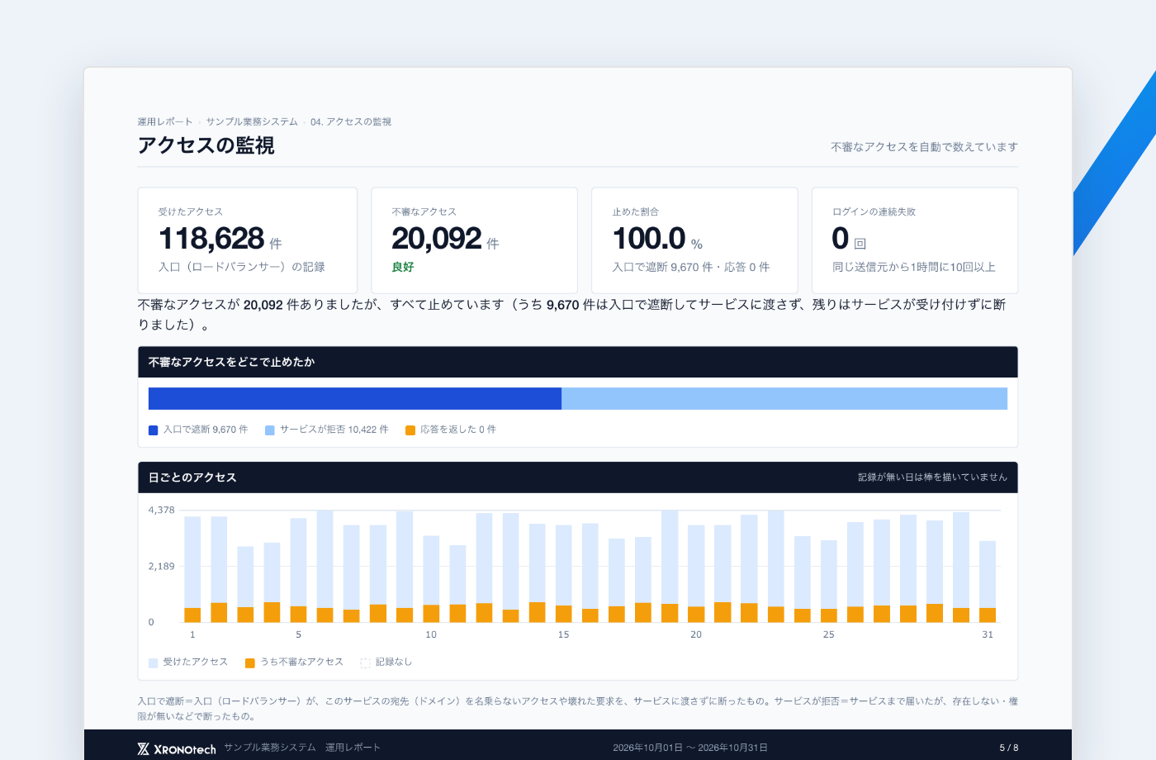The image size is (1156, 760).
Task: Select the 100.0 % blocked ratio value
Action: point(657,239)
